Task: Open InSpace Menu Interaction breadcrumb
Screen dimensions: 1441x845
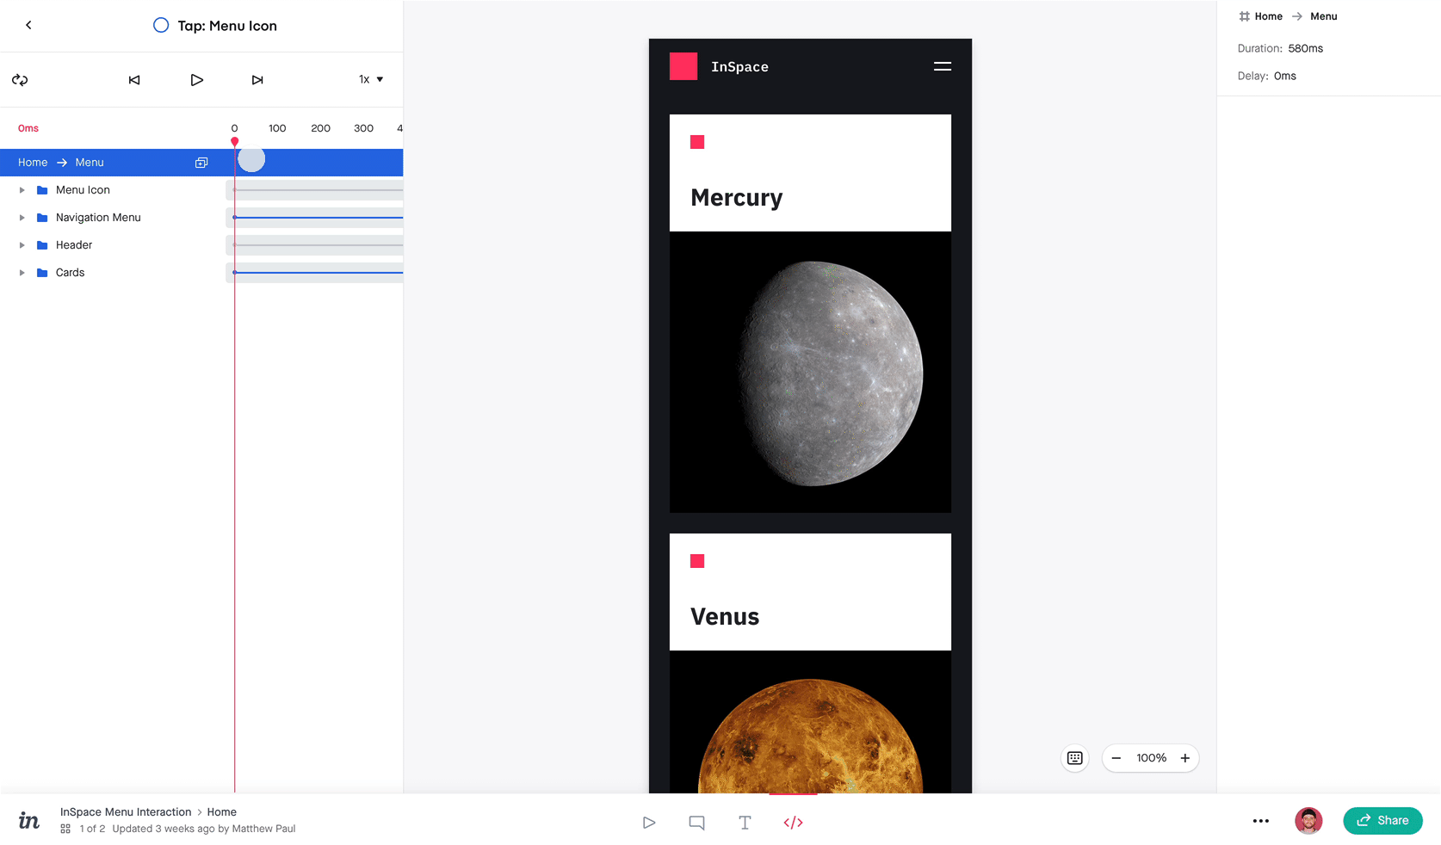Action: [126, 812]
